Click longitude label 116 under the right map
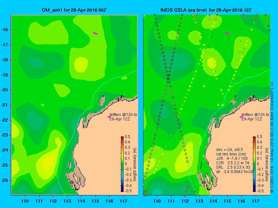The image size is (278, 208). click(241, 201)
